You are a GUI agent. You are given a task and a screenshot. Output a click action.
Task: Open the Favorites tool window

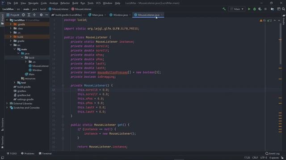point(2,142)
